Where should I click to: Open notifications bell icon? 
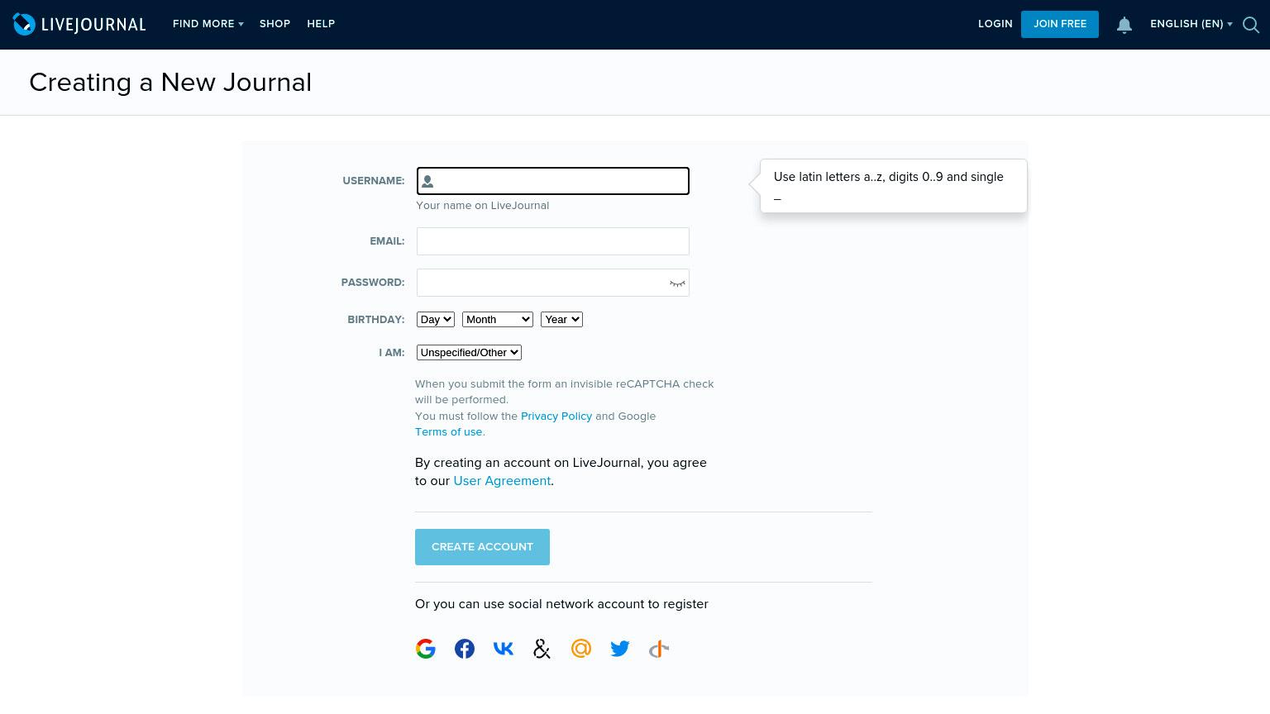coord(1124,25)
